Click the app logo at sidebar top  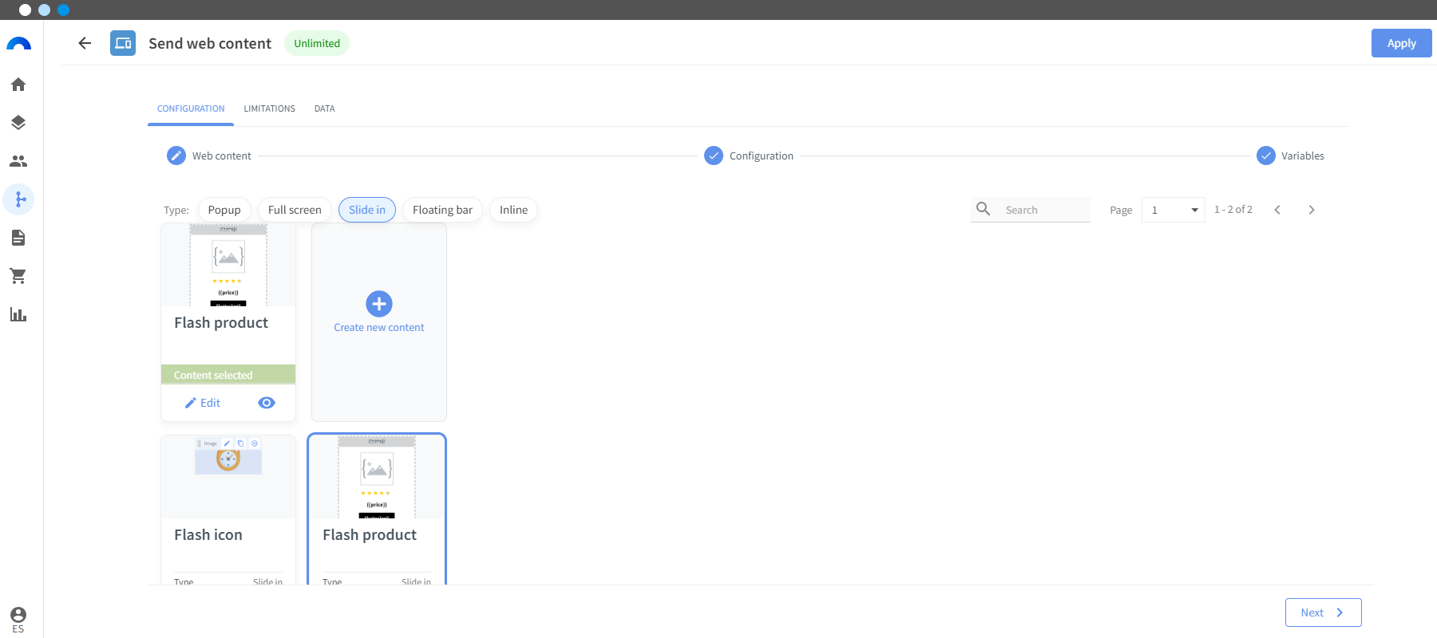18,44
